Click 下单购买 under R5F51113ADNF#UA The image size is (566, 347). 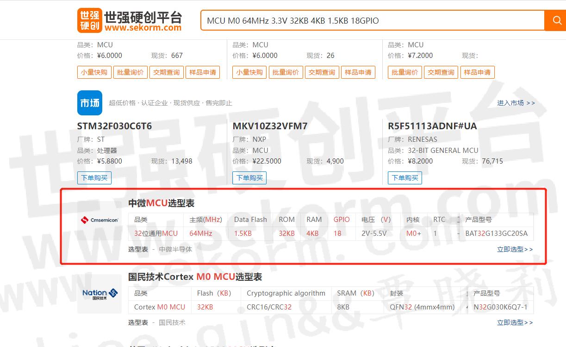405,178
